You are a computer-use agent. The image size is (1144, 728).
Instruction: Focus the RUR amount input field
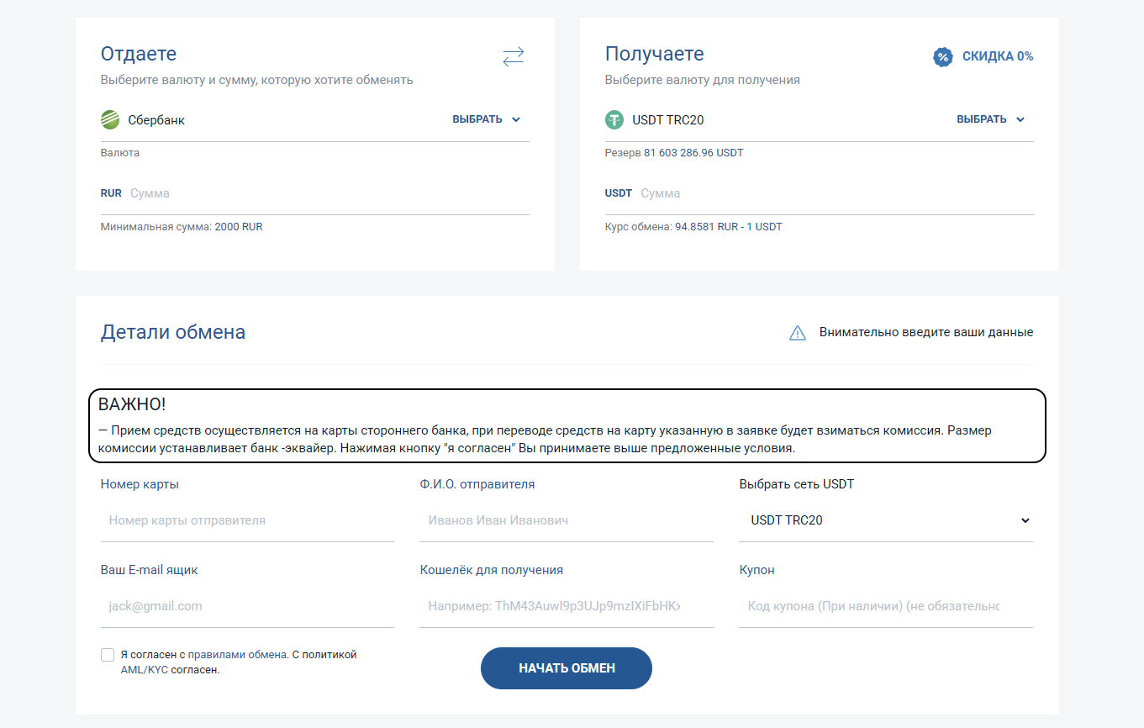328,193
